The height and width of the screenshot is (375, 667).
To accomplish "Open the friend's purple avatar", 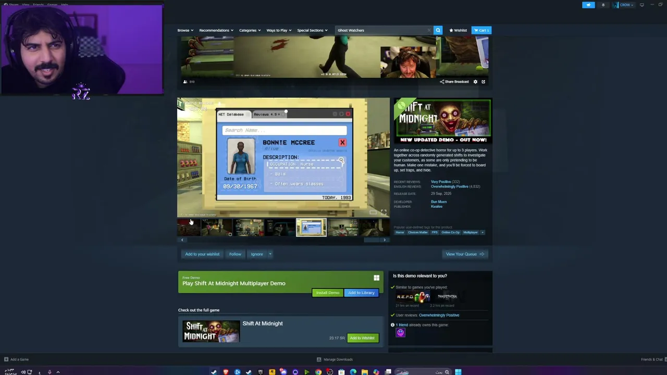I will [400, 333].
